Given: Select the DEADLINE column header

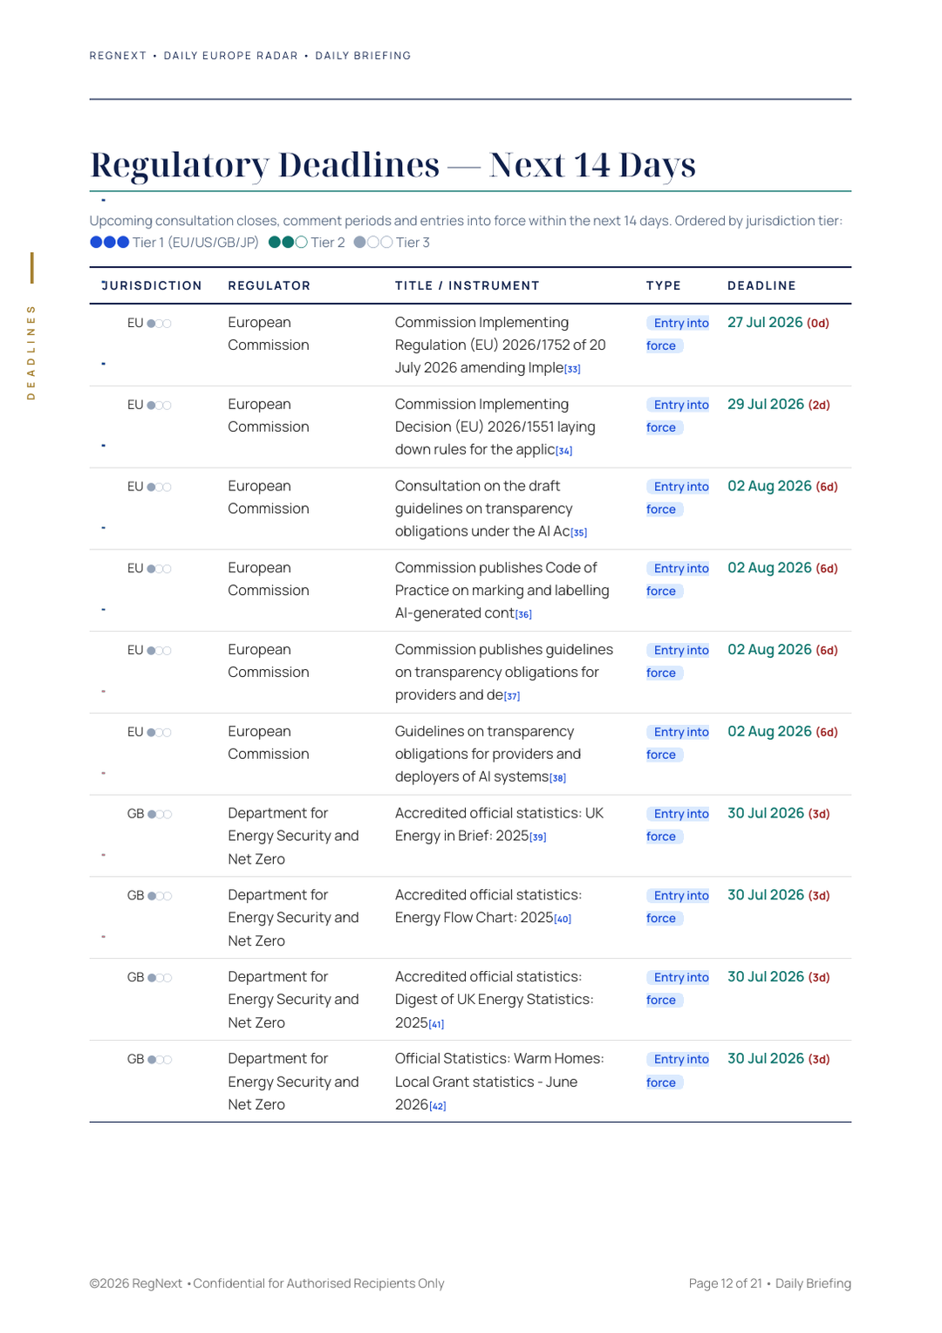Looking at the screenshot, I should coord(762,286).
